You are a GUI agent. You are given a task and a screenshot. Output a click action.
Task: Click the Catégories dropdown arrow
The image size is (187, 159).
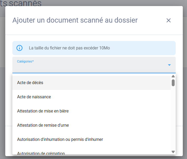coord(169,65)
